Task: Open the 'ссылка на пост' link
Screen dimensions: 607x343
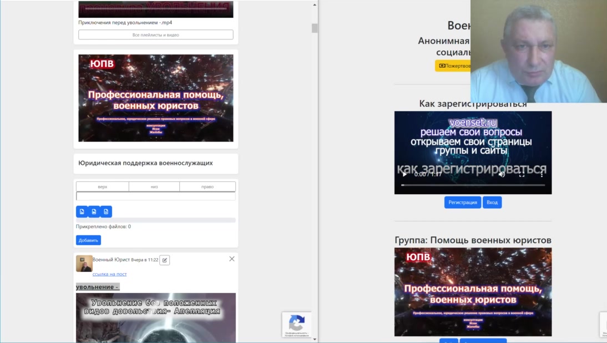Action: 109,274
